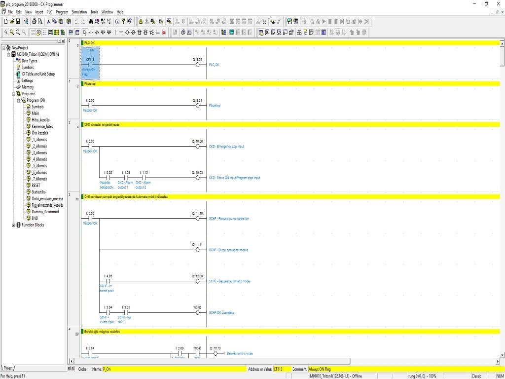Click the Open file folder icon
This screenshot has height=379, width=505.
coord(12,22)
